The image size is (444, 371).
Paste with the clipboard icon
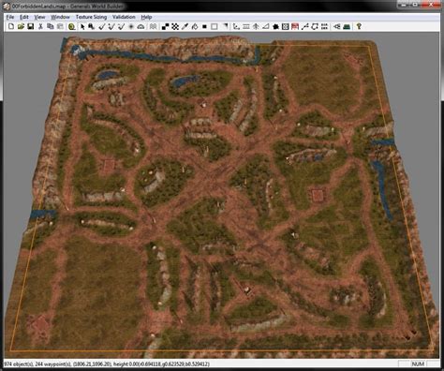(x=60, y=27)
